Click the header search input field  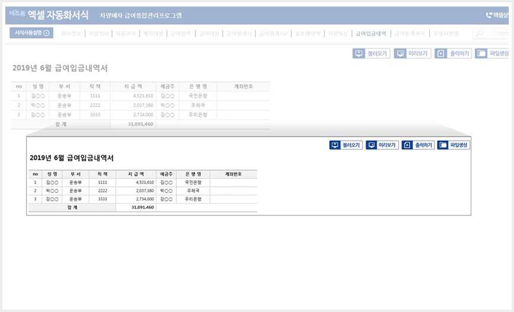(x=491, y=33)
